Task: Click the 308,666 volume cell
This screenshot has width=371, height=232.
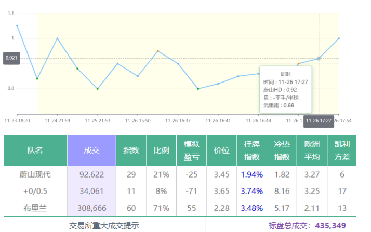Action: [91, 208]
